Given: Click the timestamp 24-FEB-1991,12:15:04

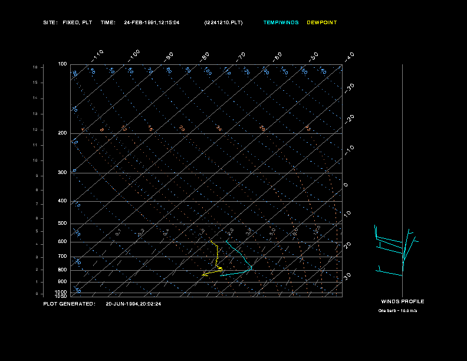Looking at the screenshot, I should (152, 22).
